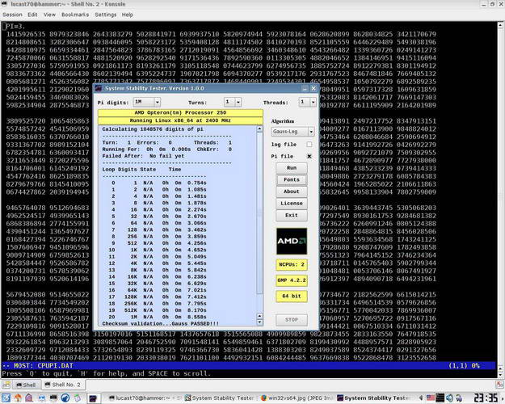Viewport: 505px width, 404px height.
Task: Select the active System Stability Tester taskbar entry
Action: tap(373, 398)
